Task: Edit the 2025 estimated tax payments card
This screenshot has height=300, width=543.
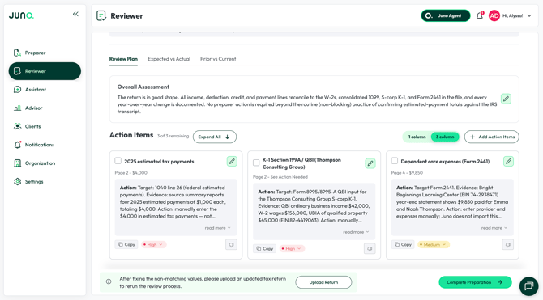Action: click(x=232, y=161)
